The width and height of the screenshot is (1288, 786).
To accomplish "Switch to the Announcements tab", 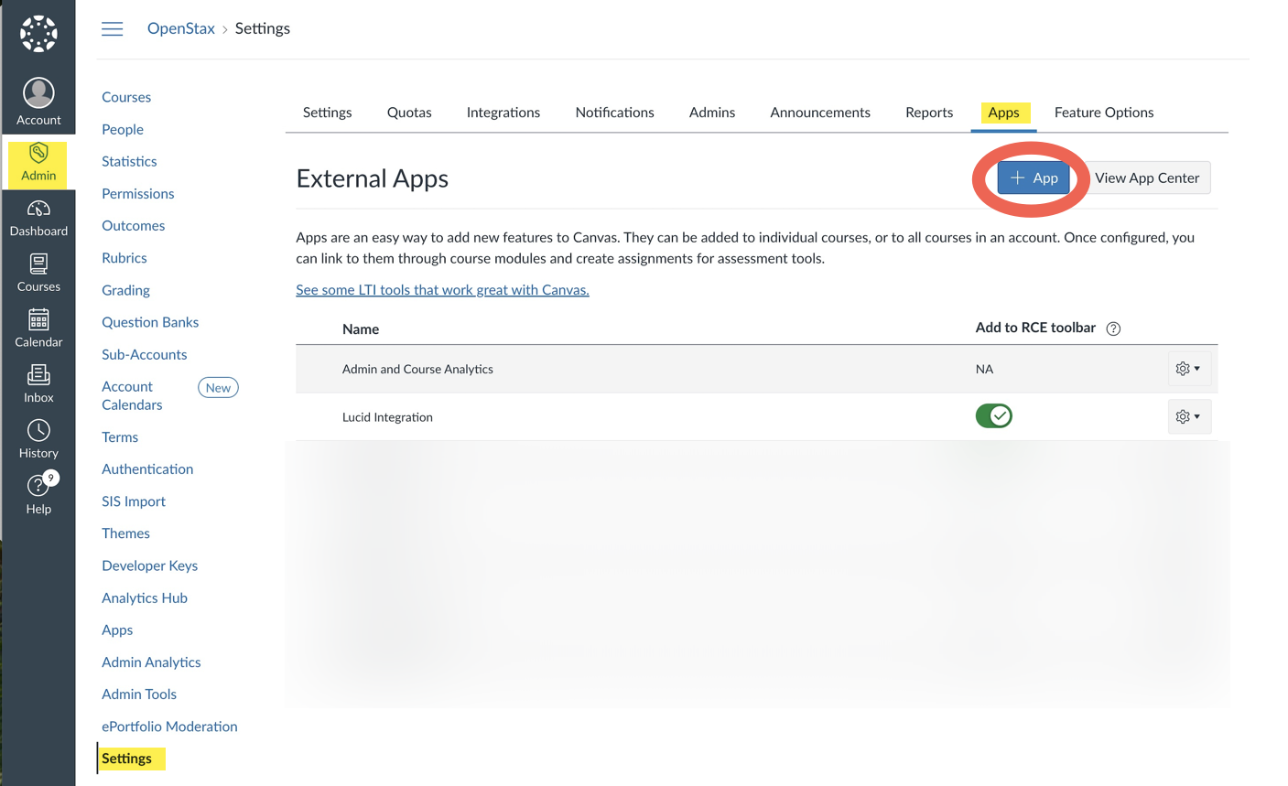I will [x=819, y=112].
